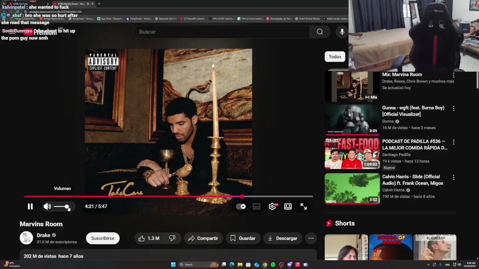Toggle the autoplay switch in player
Screen dimensions: 479x269
click(x=241, y=206)
